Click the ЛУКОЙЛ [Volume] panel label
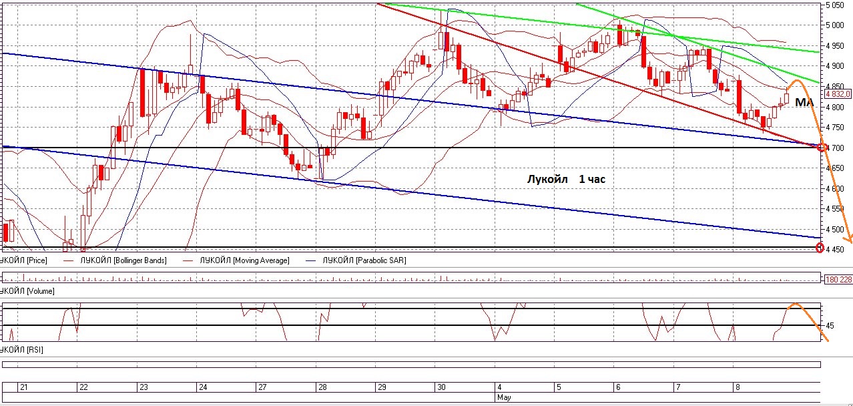Image resolution: width=853 pixels, height=406 pixels. click(x=27, y=291)
